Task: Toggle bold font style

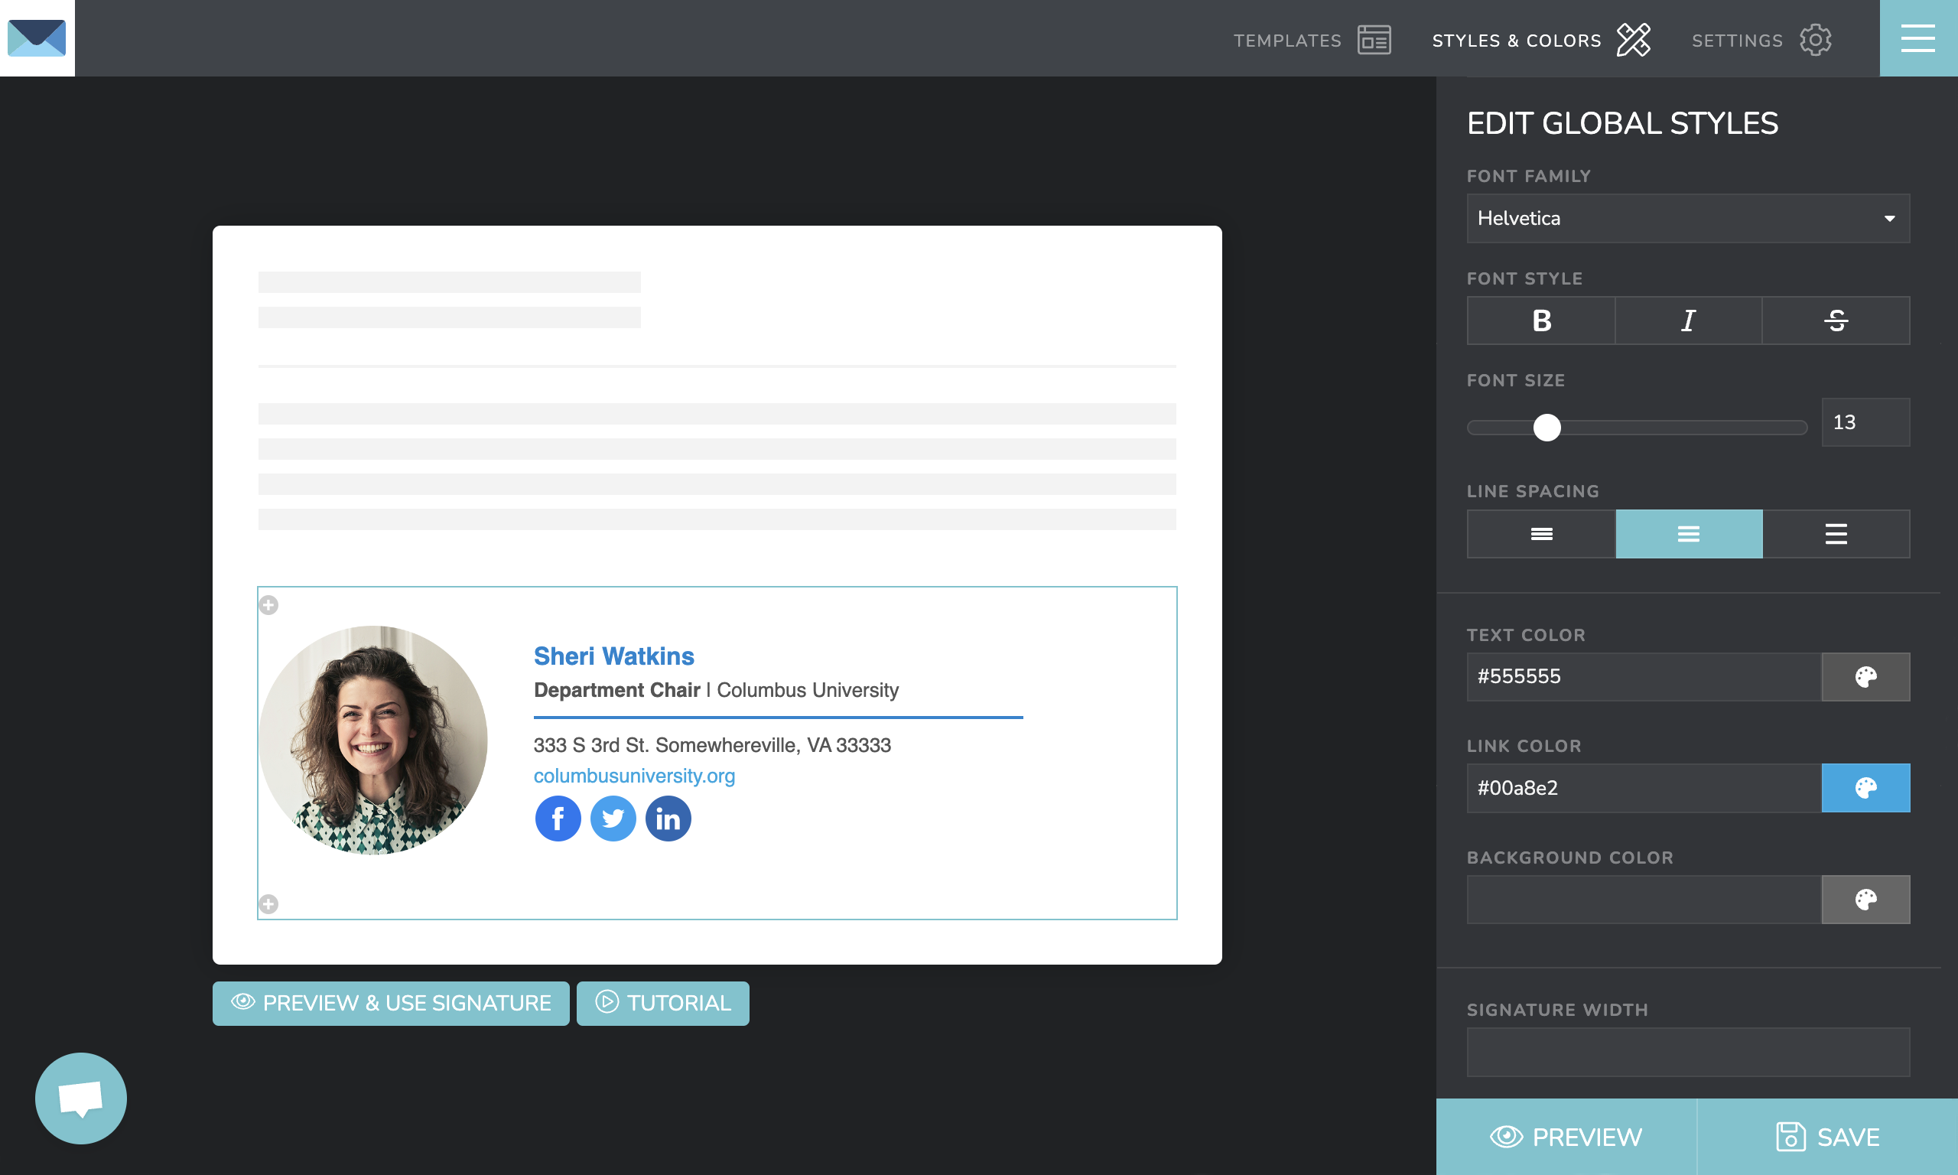Action: (x=1540, y=321)
